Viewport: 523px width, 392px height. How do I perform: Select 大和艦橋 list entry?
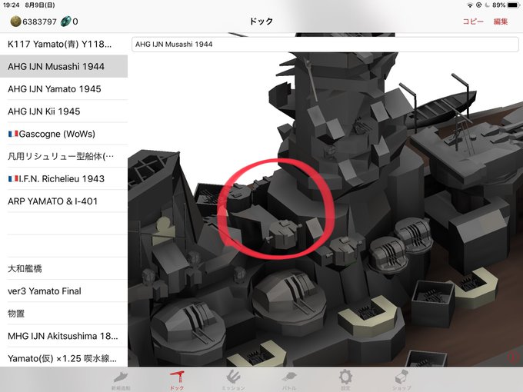(64, 269)
